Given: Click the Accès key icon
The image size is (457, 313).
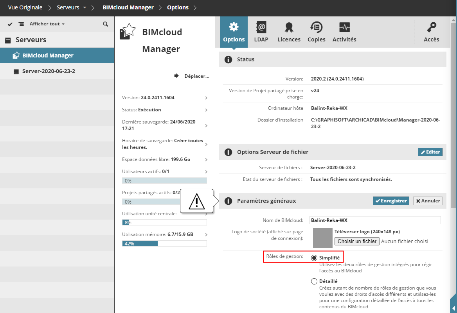Looking at the screenshot, I should point(431,27).
